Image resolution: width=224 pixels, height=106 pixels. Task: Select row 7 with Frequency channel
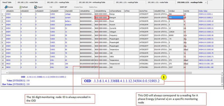point(112,35)
